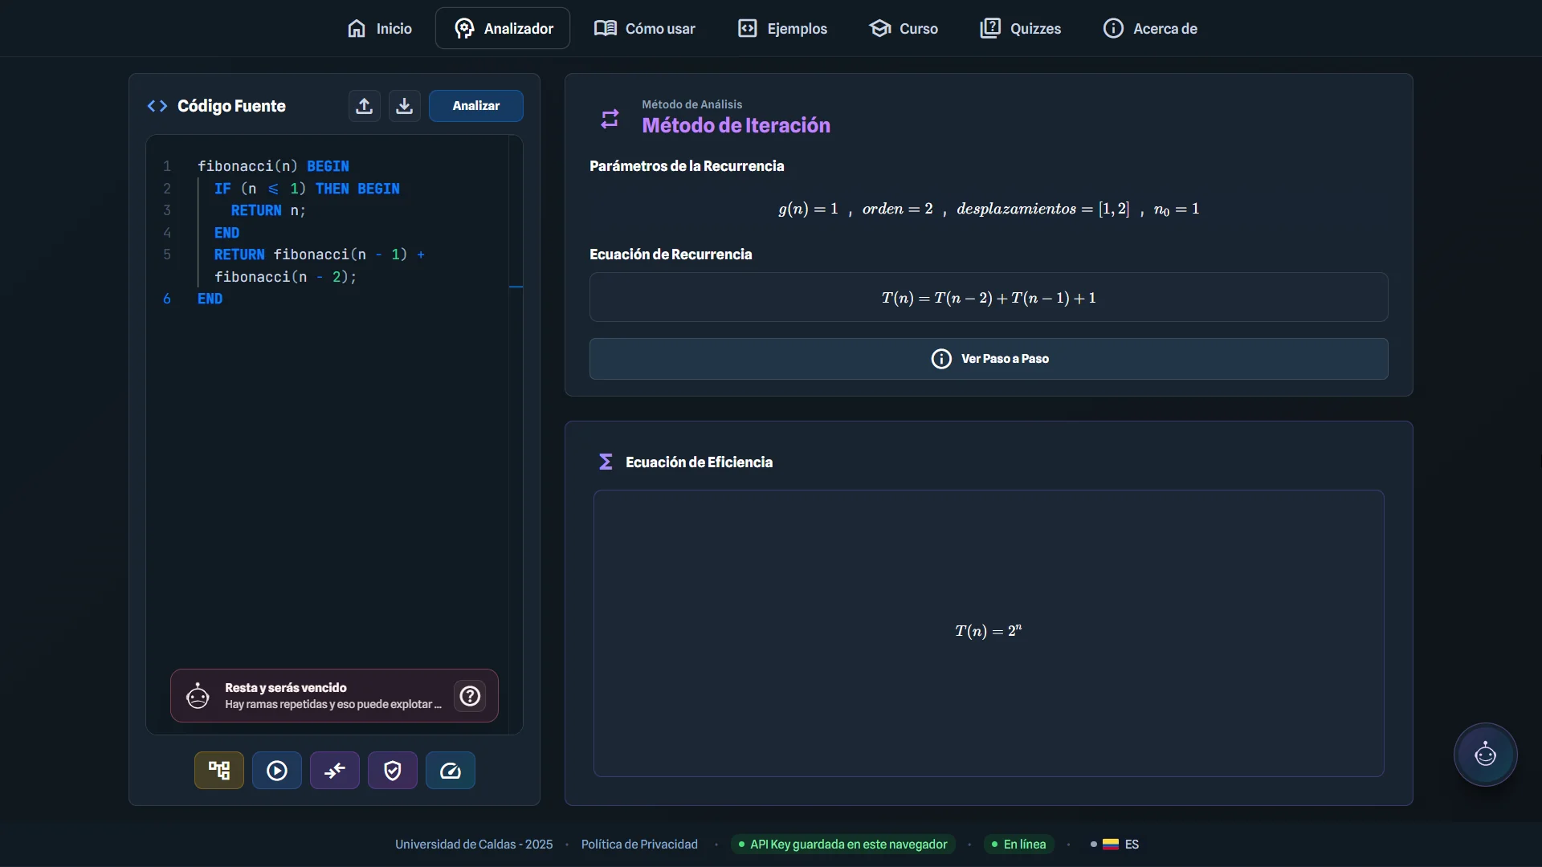Open the recursion tree view icon
This screenshot has width=1542, height=867.
pos(219,771)
